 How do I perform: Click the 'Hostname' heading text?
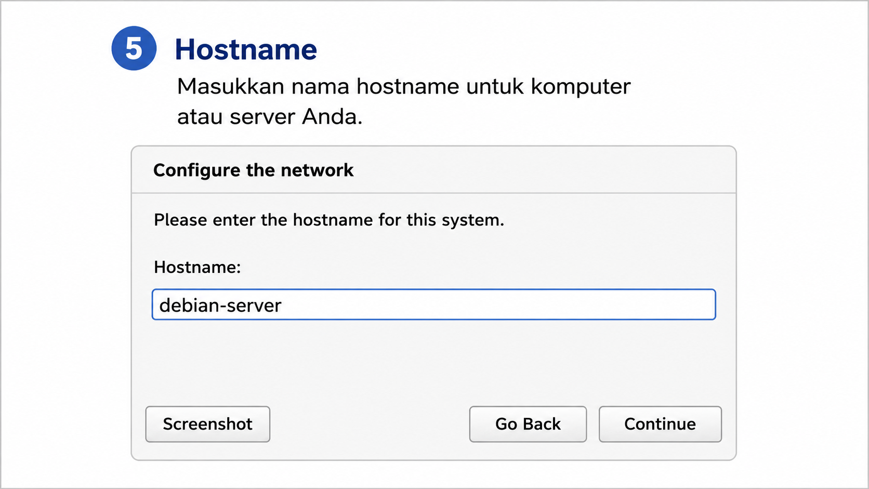tap(246, 50)
